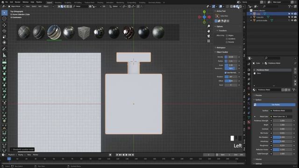Adjust the Roughness slider

tap(282, 145)
